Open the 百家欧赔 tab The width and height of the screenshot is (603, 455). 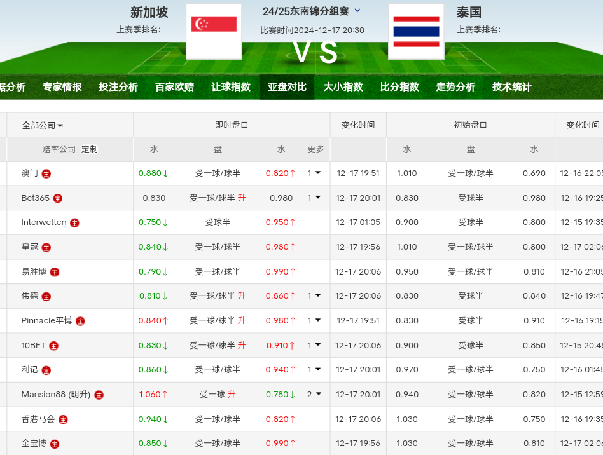coord(174,87)
